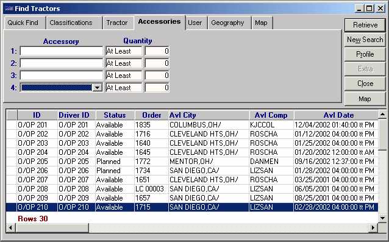
Task: Sort by the ID column header
Action: pos(37,115)
